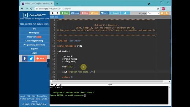Click the 'return 0;' line in editor
The height and width of the screenshot is (107, 190).
[68, 77]
